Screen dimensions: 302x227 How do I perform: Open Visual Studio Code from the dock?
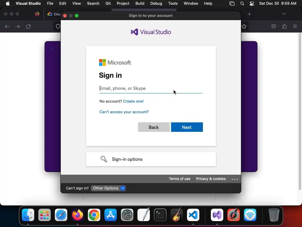coord(193,215)
